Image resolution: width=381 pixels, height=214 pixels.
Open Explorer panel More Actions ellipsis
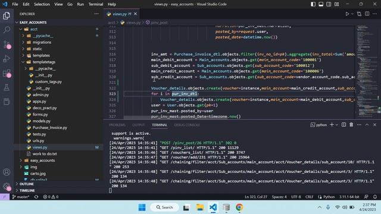(96, 14)
